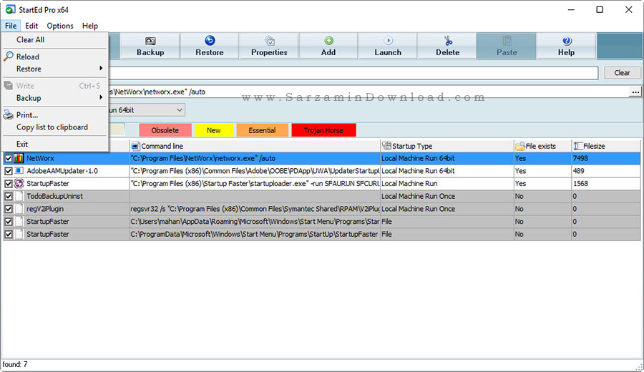Click the found: 7 status text
This screenshot has width=644, height=372.
pos(15,364)
